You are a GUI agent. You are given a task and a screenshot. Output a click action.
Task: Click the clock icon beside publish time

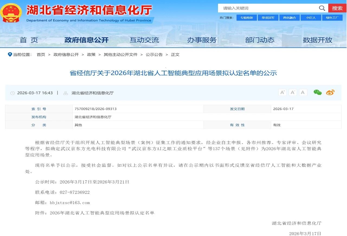[12, 93]
